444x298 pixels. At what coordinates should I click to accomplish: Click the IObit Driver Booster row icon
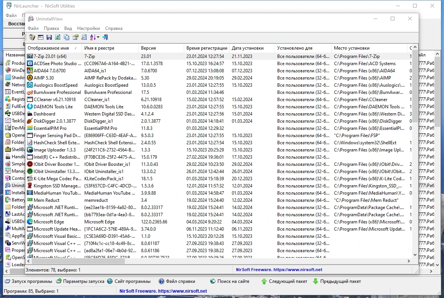[30, 164]
